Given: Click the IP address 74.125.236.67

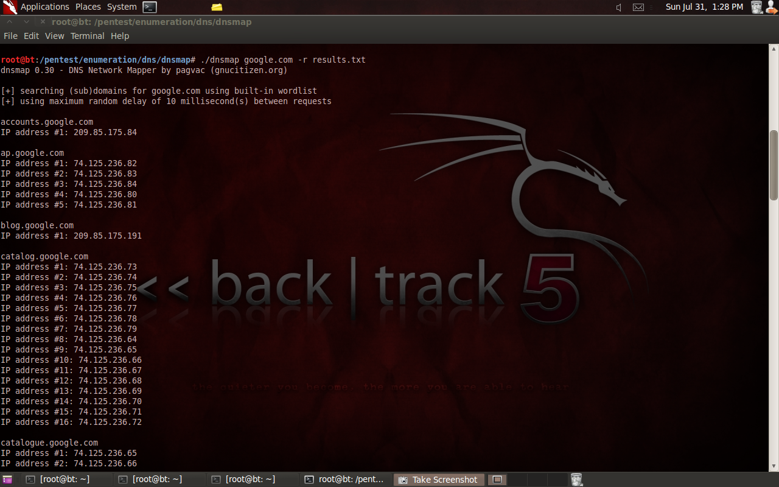Looking at the screenshot, I should (x=110, y=370).
